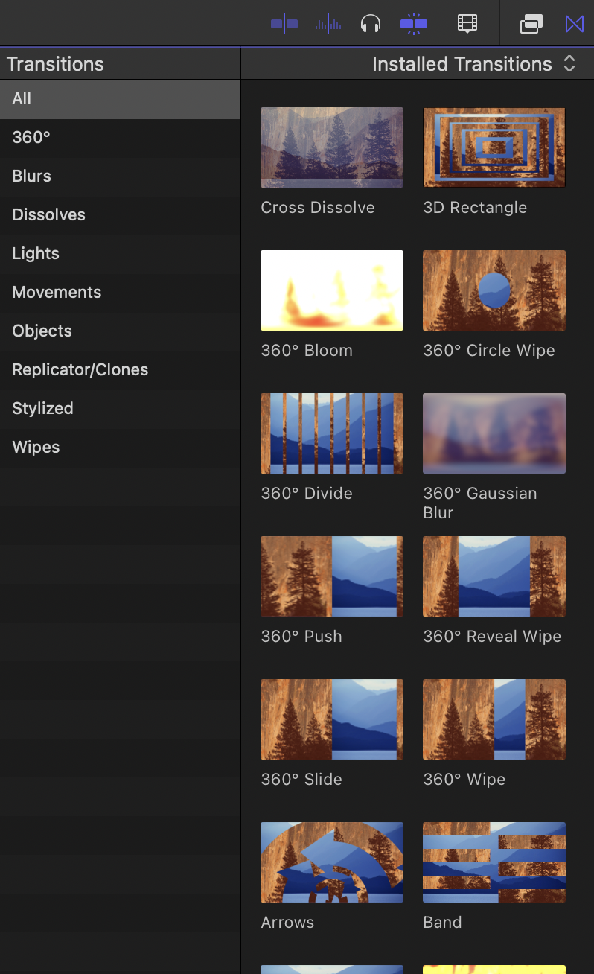Screen dimensions: 594x974
Task: Click the 360° Divide label
Action: (x=307, y=494)
